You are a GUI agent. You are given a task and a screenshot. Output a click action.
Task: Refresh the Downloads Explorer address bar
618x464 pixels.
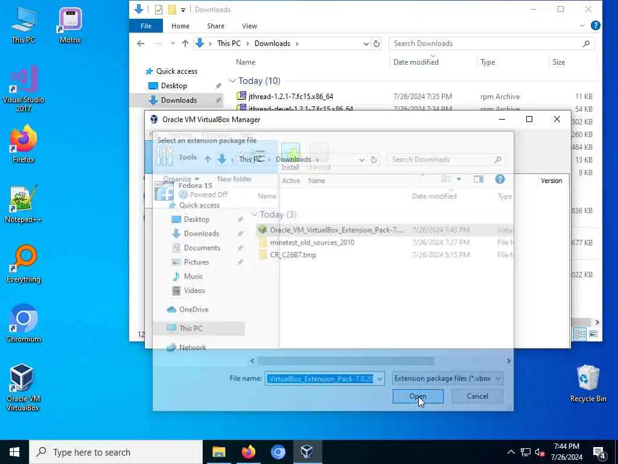(377, 43)
